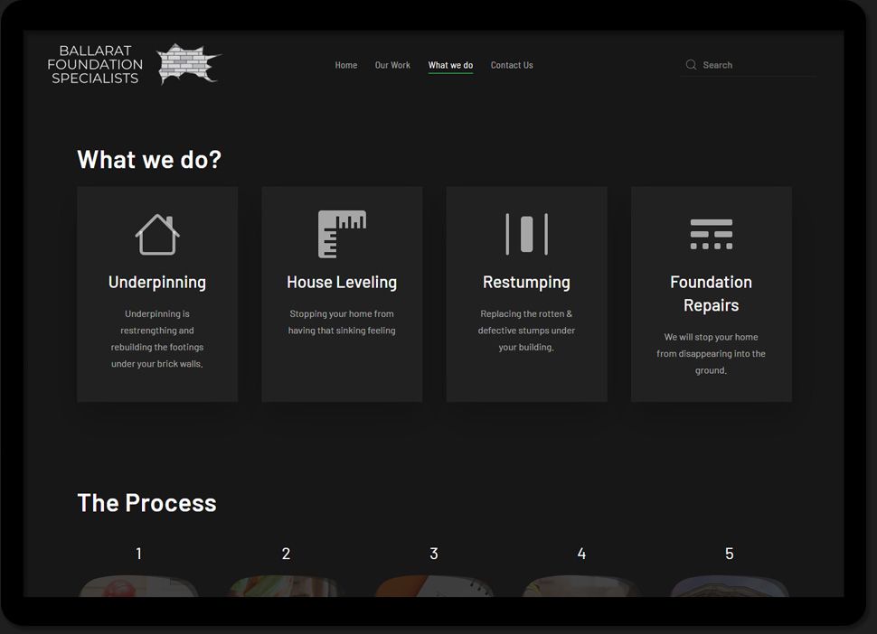Click the House Leveling heading
This screenshot has height=634, width=877.
point(342,283)
